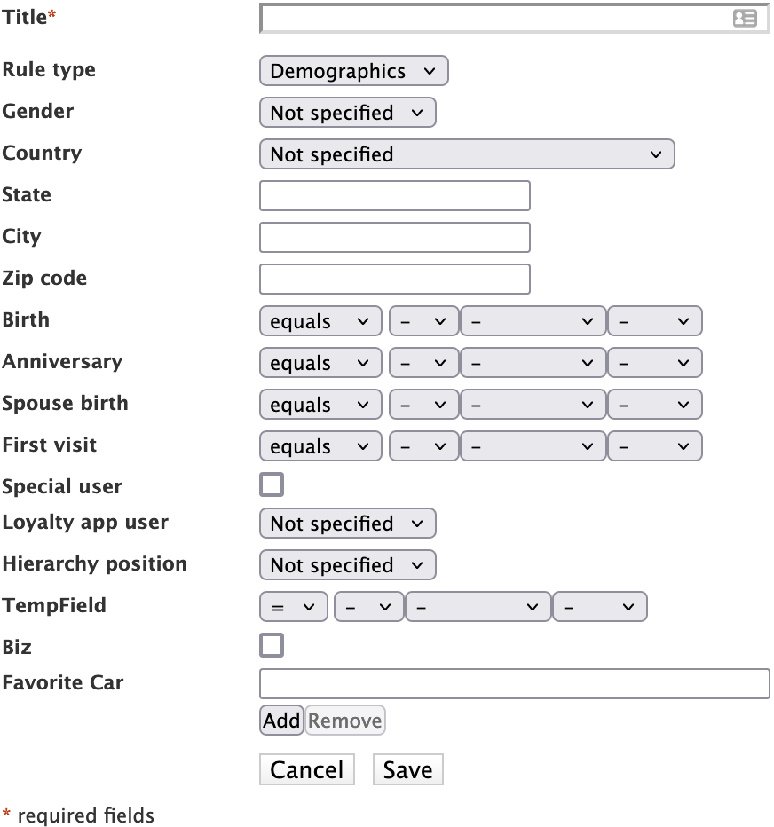Open First visit comparison operator dropdown

[x=320, y=446]
